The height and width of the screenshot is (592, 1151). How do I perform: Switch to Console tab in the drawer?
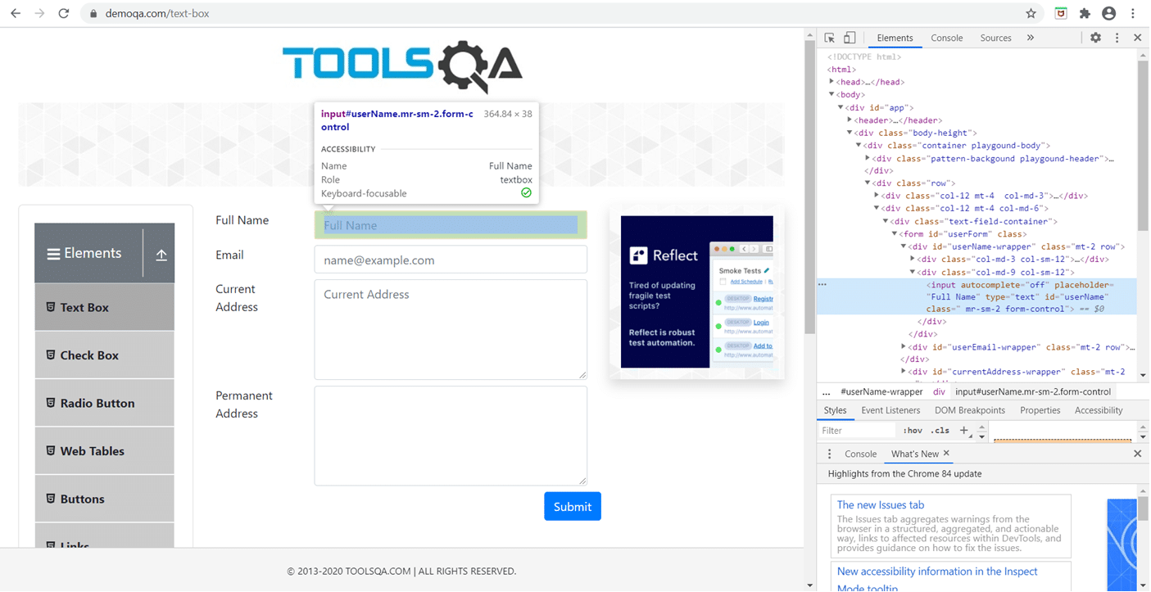[860, 454]
